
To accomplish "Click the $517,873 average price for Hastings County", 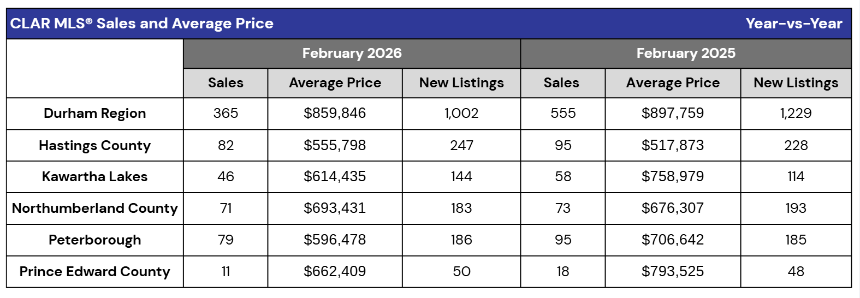I will tap(673, 146).
